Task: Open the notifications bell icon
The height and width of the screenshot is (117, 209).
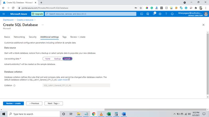Action: coord(154,14)
